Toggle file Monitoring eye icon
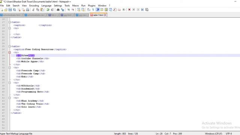The height and width of the screenshot is (135, 240). 124,10
